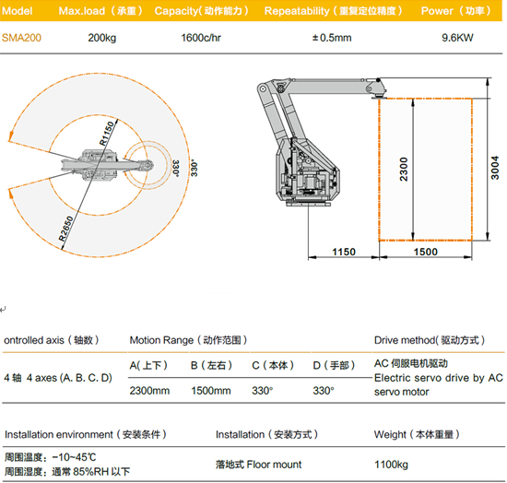Image resolution: width=507 pixels, height=483 pixels.
Task: Click the 2300 vertical dimension label
Action: [404, 169]
